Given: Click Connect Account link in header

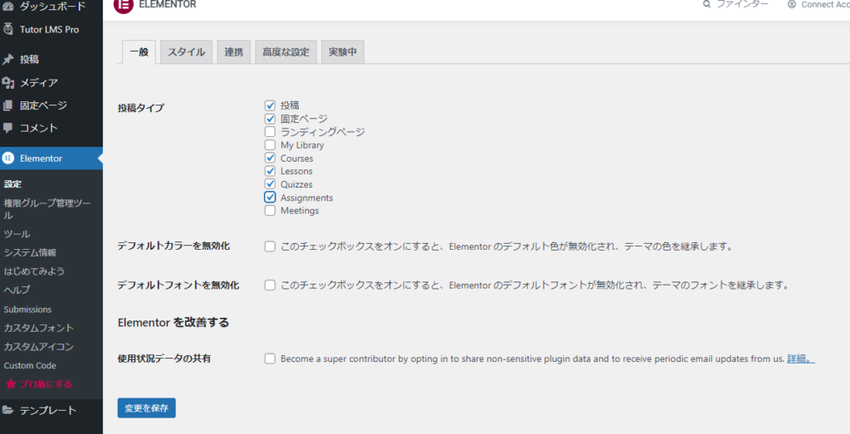Looking at the screenshot, I should [x=818, y=4].
